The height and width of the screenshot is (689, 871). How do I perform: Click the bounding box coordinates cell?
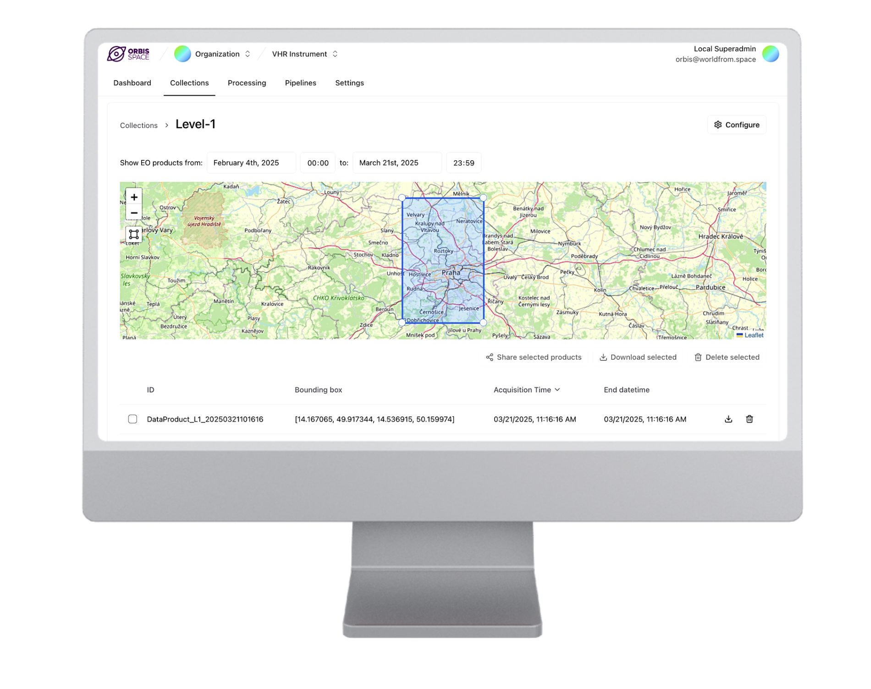[375, 419]
